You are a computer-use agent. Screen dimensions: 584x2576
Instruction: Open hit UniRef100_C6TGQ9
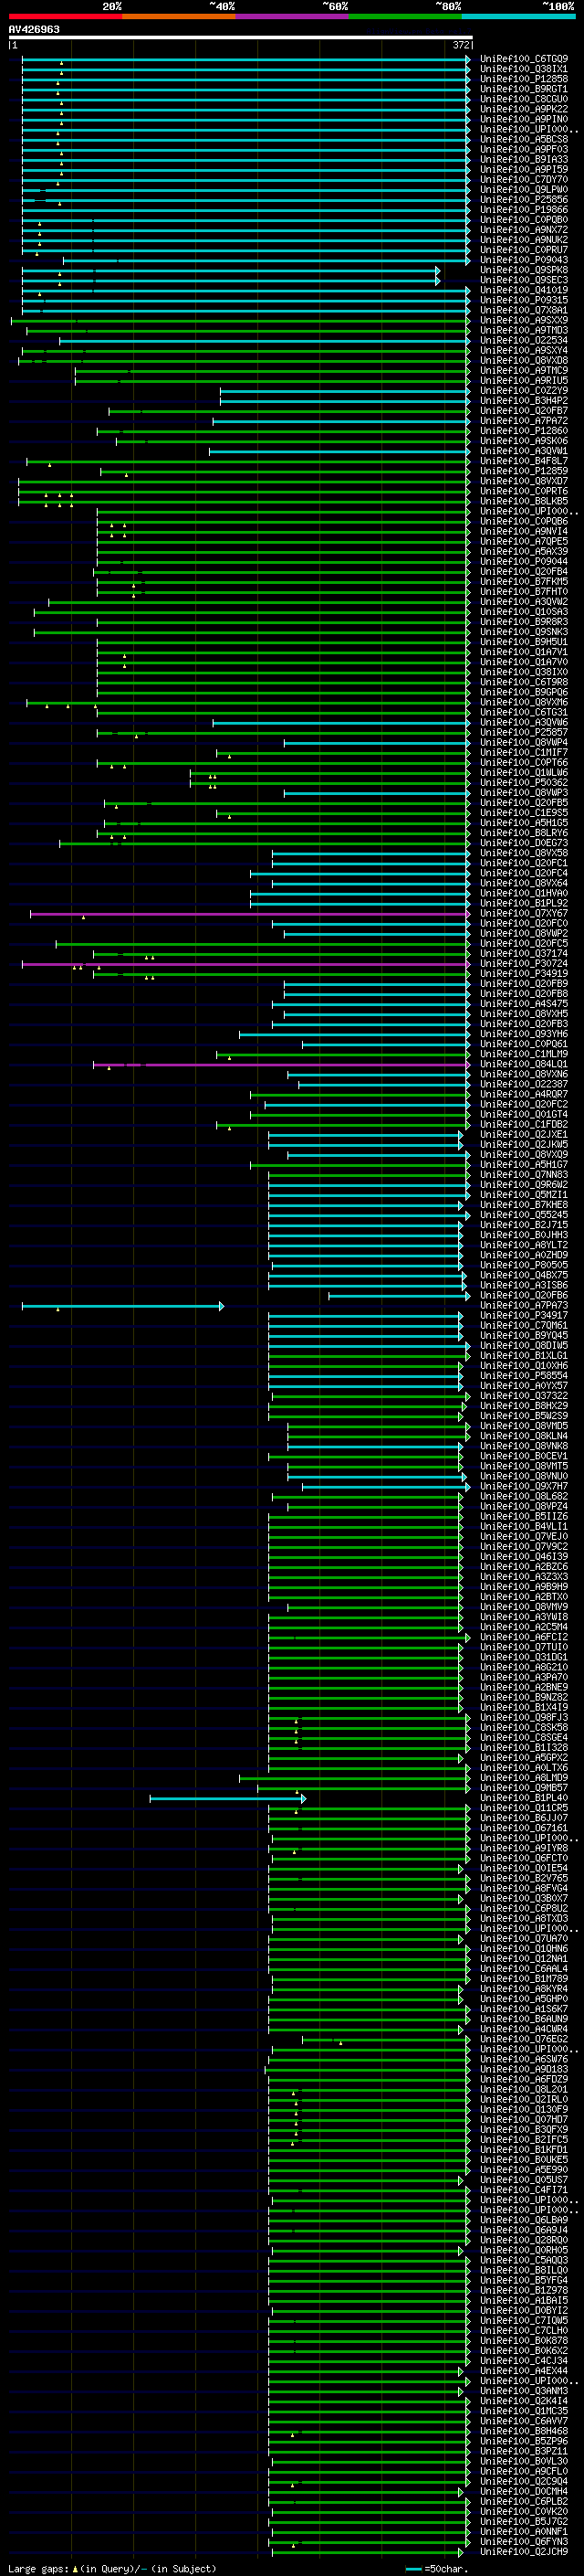pos(523,59)
